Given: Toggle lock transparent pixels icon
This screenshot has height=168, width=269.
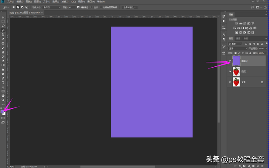Looking at the screenshot, I should point(235,53).
